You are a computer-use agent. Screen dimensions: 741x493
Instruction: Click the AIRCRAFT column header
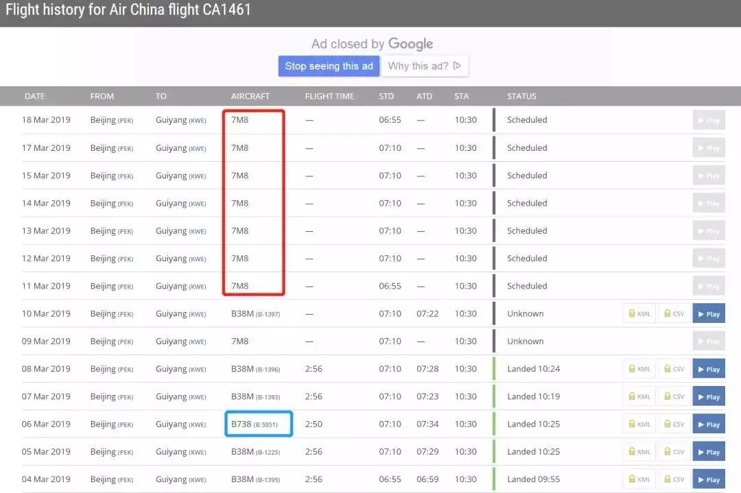(x=250, y=96)
